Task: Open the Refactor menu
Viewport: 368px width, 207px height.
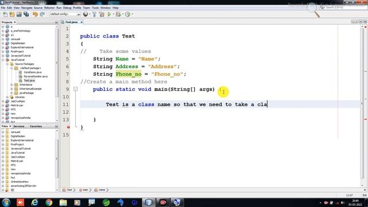Action: pos(49,7)
